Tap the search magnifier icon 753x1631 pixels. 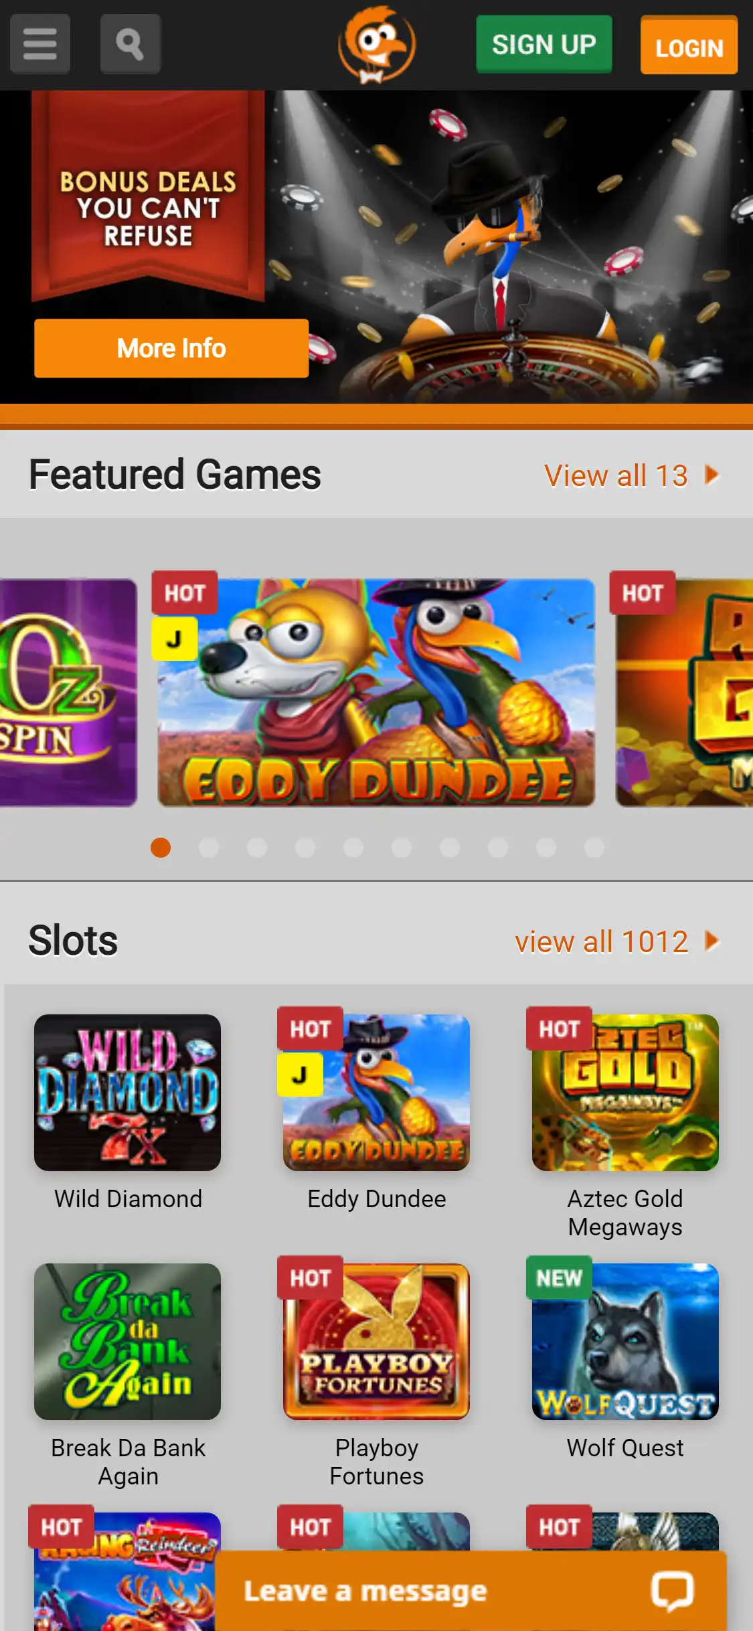[130, 44]
